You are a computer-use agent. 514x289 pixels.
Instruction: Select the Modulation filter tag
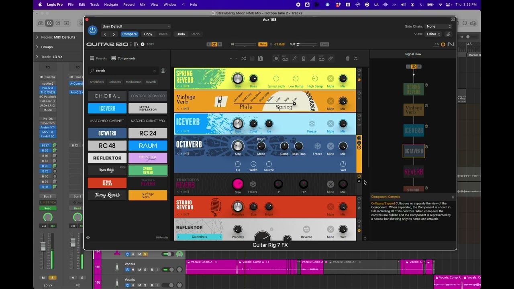[134, 82]
